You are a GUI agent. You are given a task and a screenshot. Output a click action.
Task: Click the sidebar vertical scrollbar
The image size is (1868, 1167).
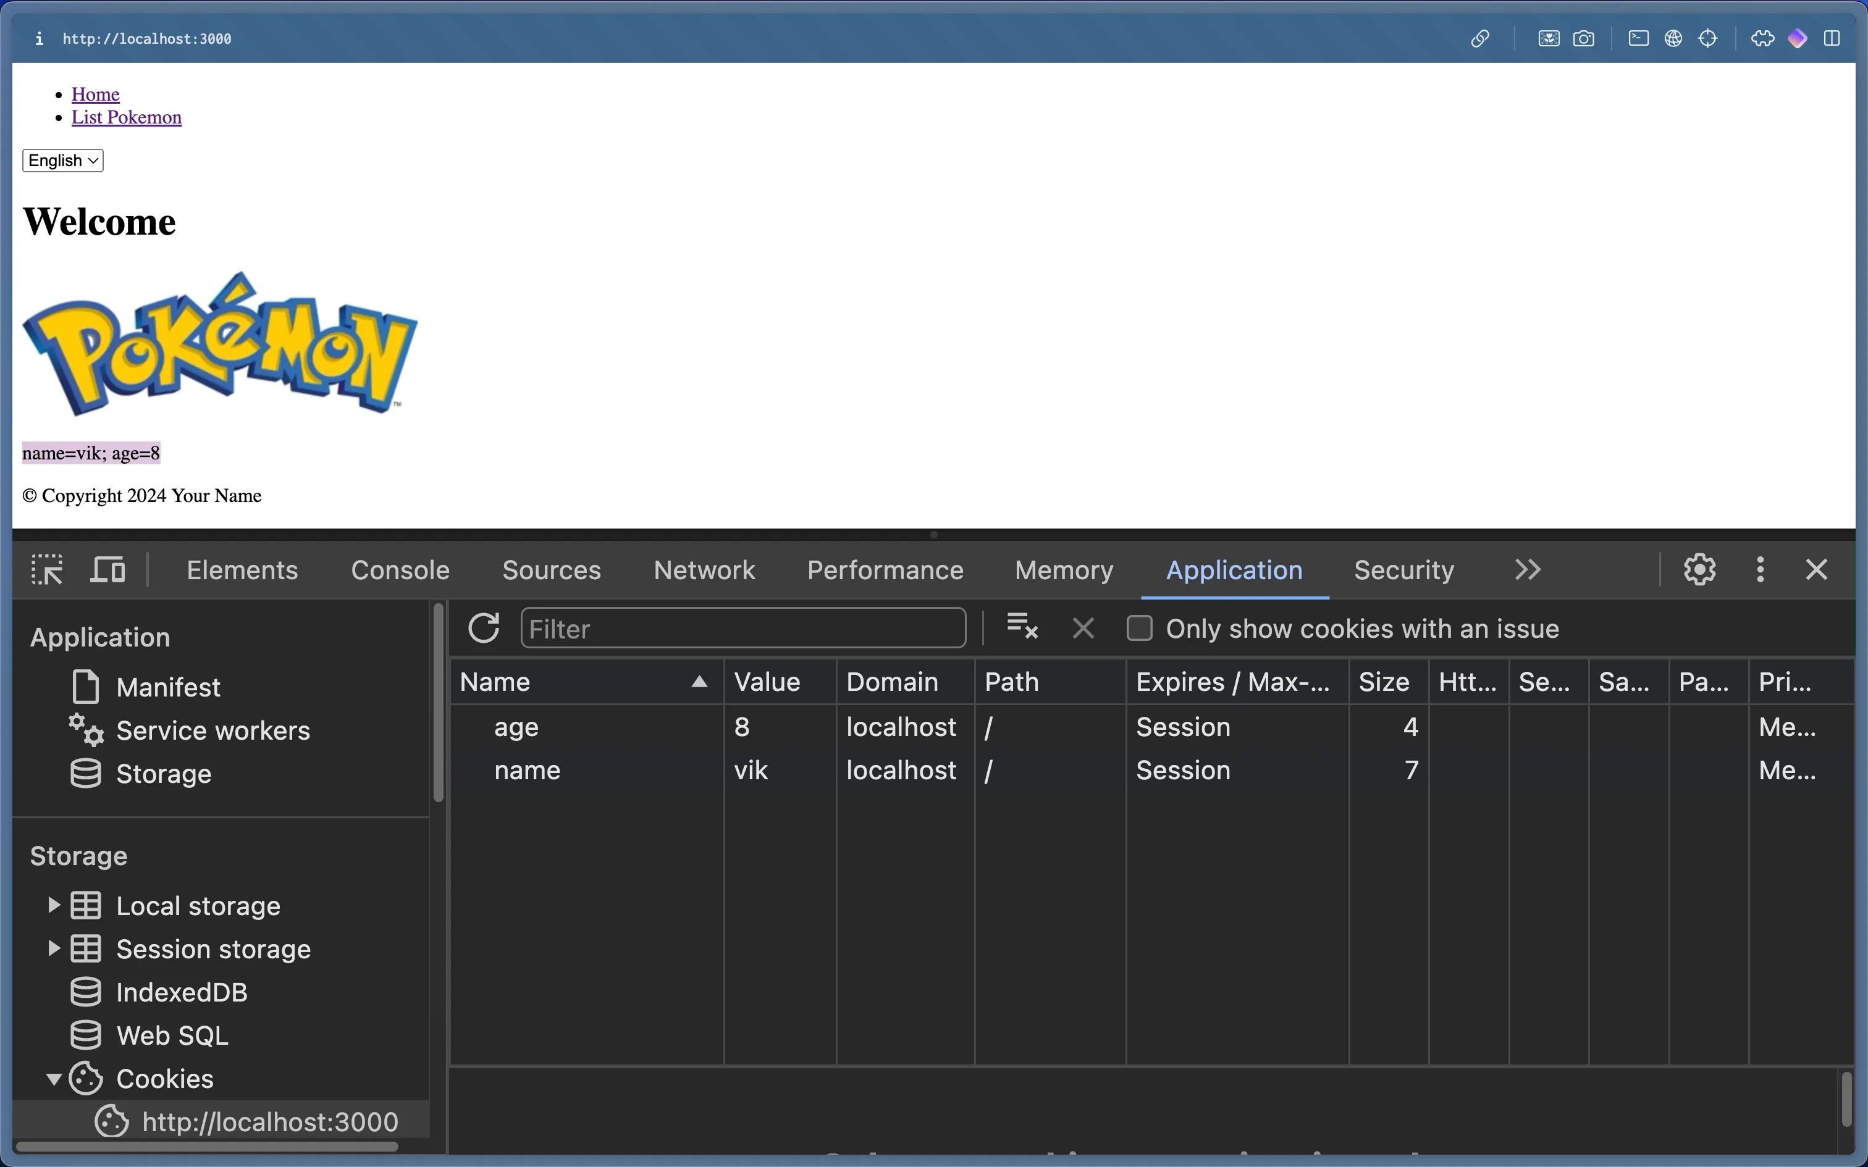tap(439, 703)
